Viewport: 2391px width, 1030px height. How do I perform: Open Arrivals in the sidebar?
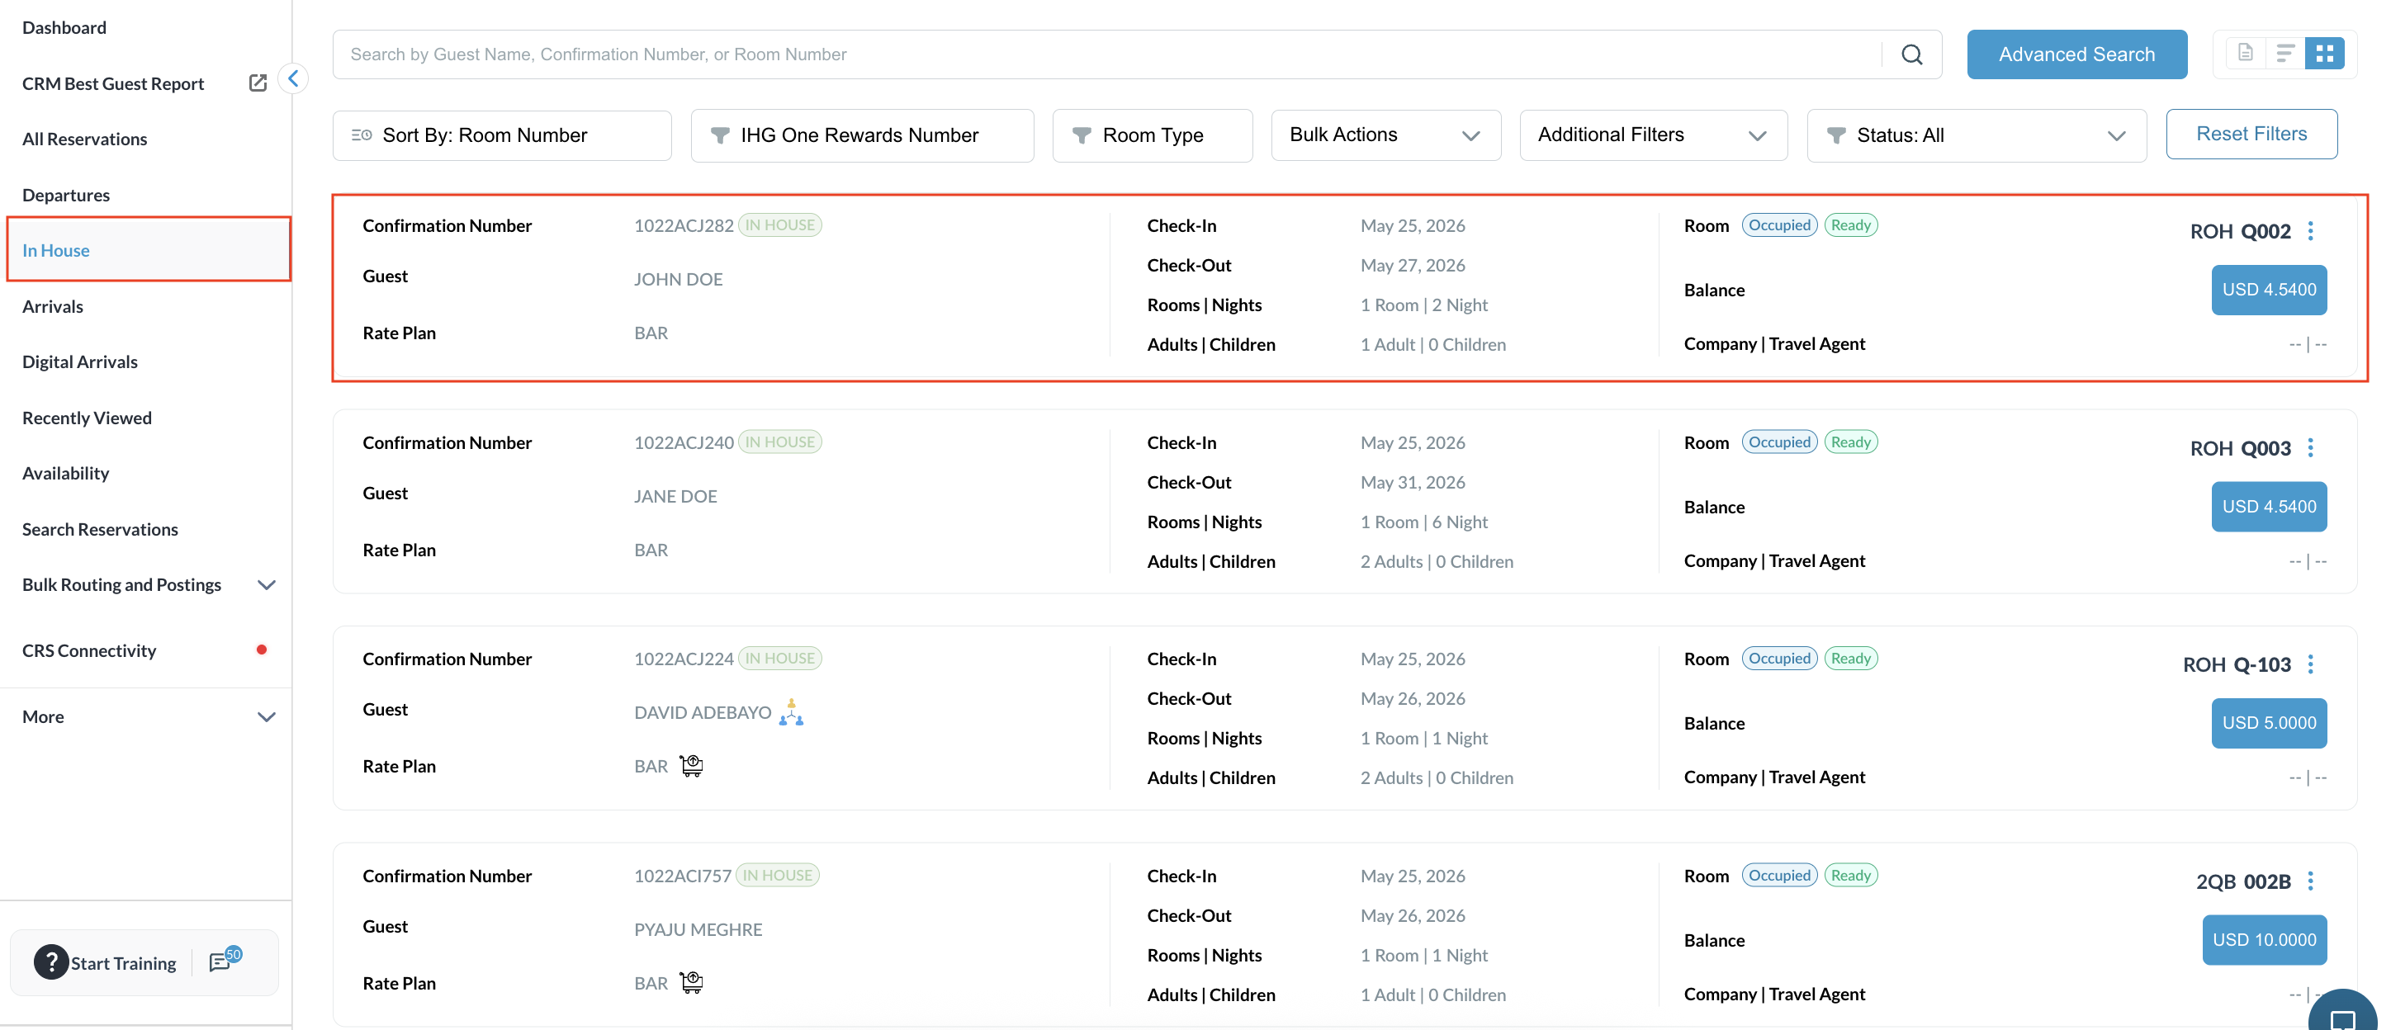53,306
